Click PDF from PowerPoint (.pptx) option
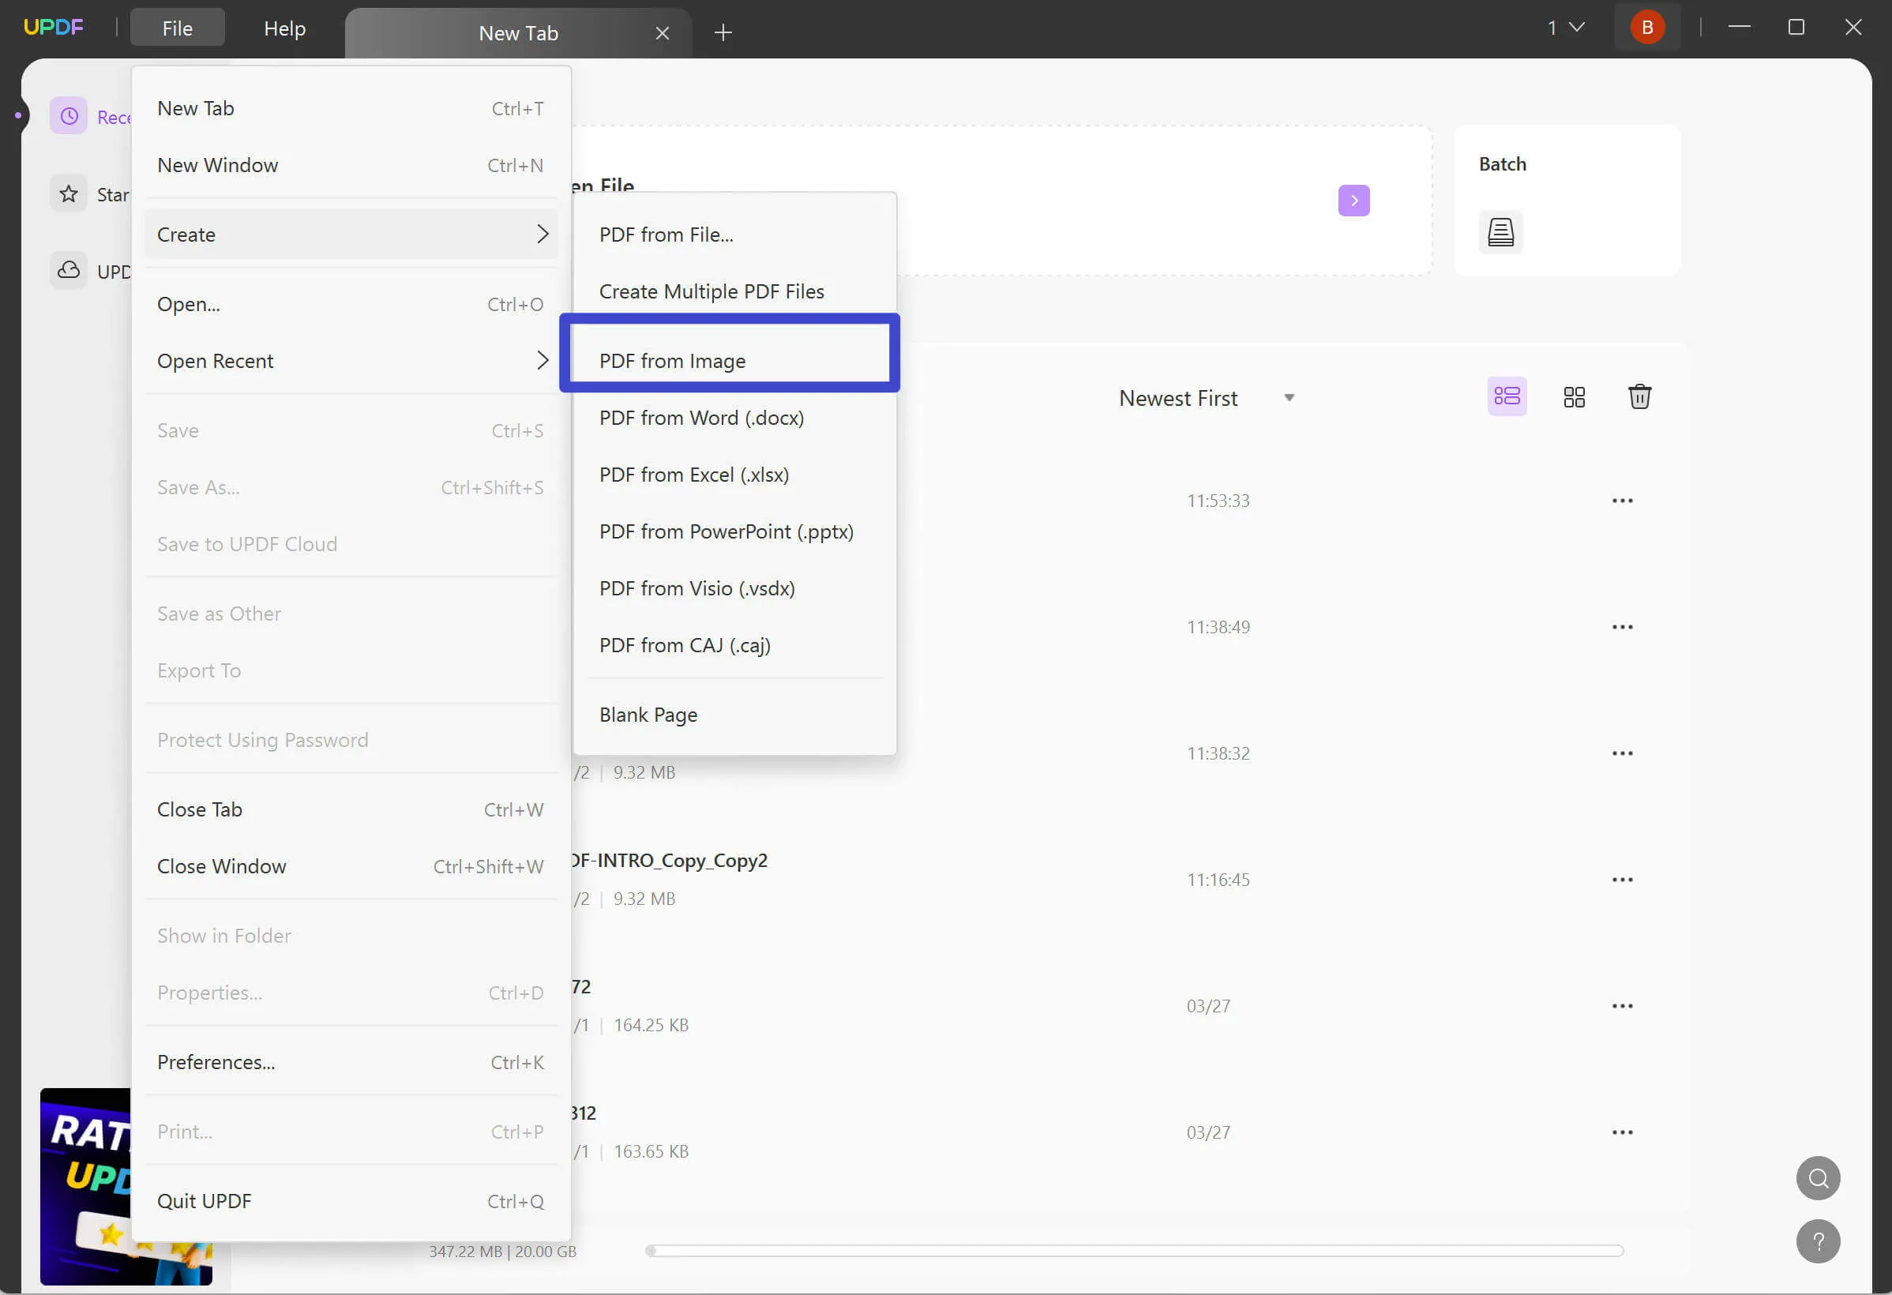1892x1295 pixels. 726,531
